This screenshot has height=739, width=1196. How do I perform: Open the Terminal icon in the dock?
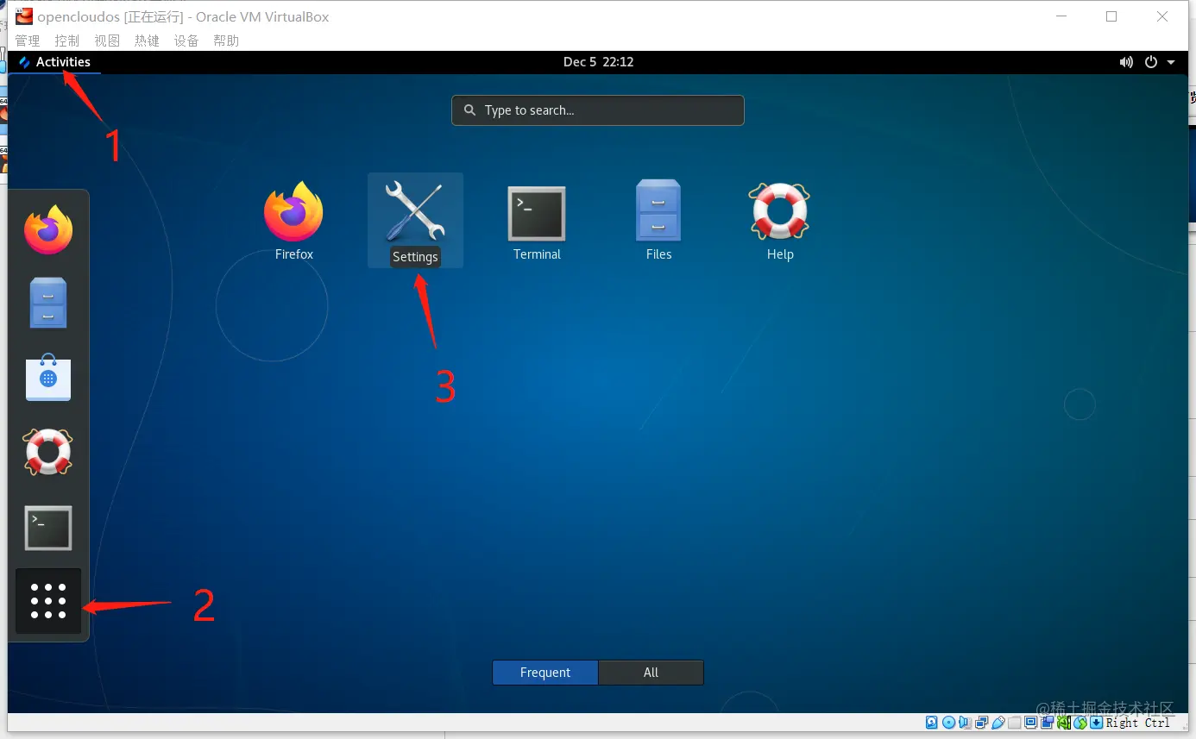(x=48, y=528)
